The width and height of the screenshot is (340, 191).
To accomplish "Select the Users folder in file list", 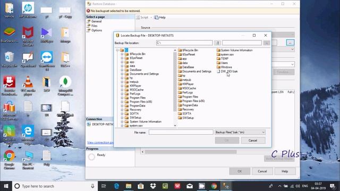I will [222, 63].
